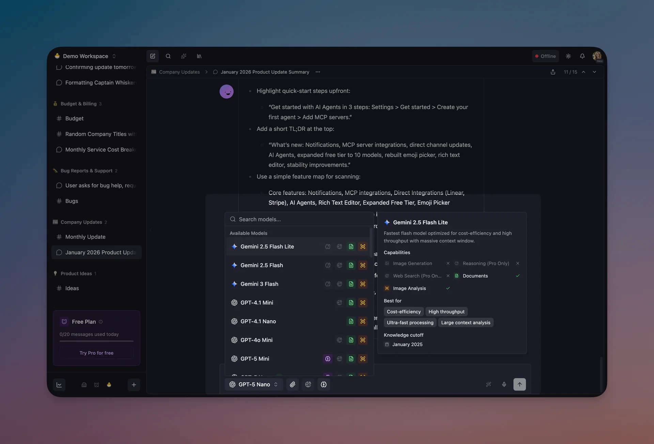The height and width of the screenshot is (444, 654).
Task: Click Try Pro for free button
Action: click(96, 353)
